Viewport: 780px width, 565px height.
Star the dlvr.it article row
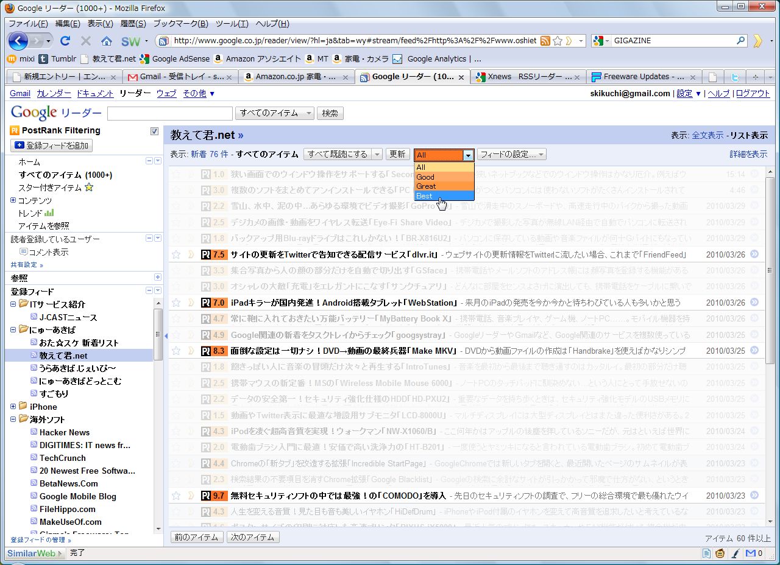click(x=176, y=254)
